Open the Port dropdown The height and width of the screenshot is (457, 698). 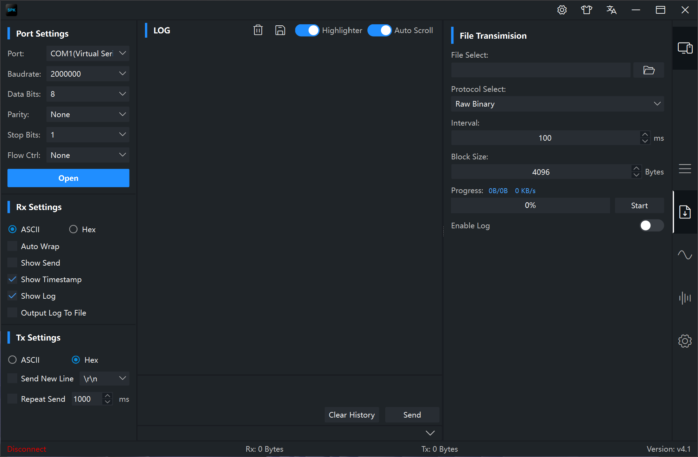(x=88, y=53)
